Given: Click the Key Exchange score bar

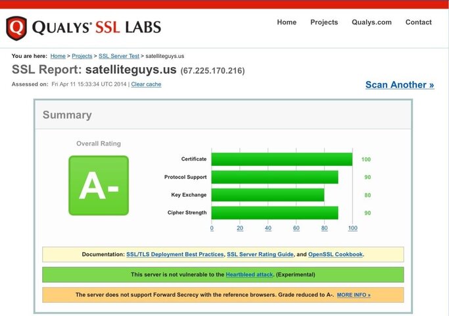Looking at the screenshot, I should [x=268, y=195].
